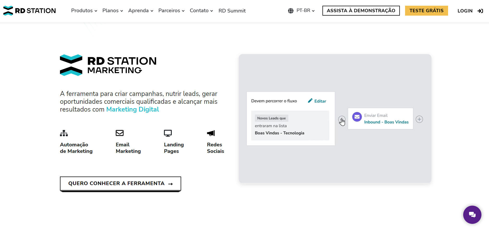This screenshot has height=228, width=489.
Task: Click Boas Vindas - Tecnologia list name
Action: 279,133
